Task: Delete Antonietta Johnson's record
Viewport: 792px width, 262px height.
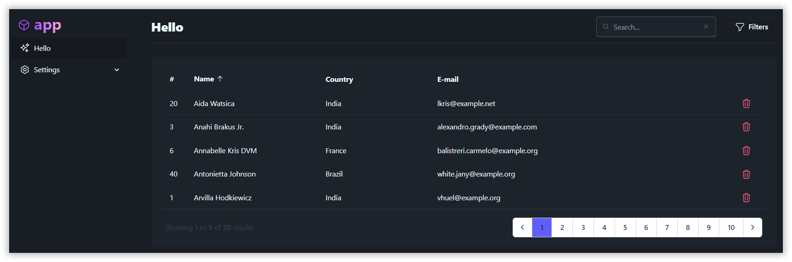Action: click(x=746, y=174)
